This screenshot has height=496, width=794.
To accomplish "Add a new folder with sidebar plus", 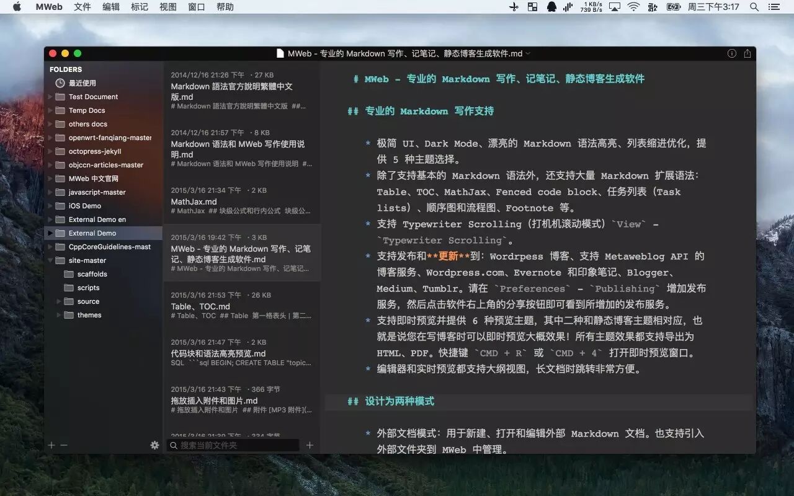I will tap(51, 445).
